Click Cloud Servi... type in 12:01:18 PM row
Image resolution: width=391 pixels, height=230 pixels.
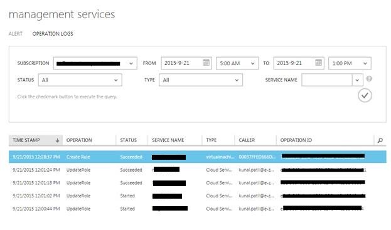coord(219,183)
